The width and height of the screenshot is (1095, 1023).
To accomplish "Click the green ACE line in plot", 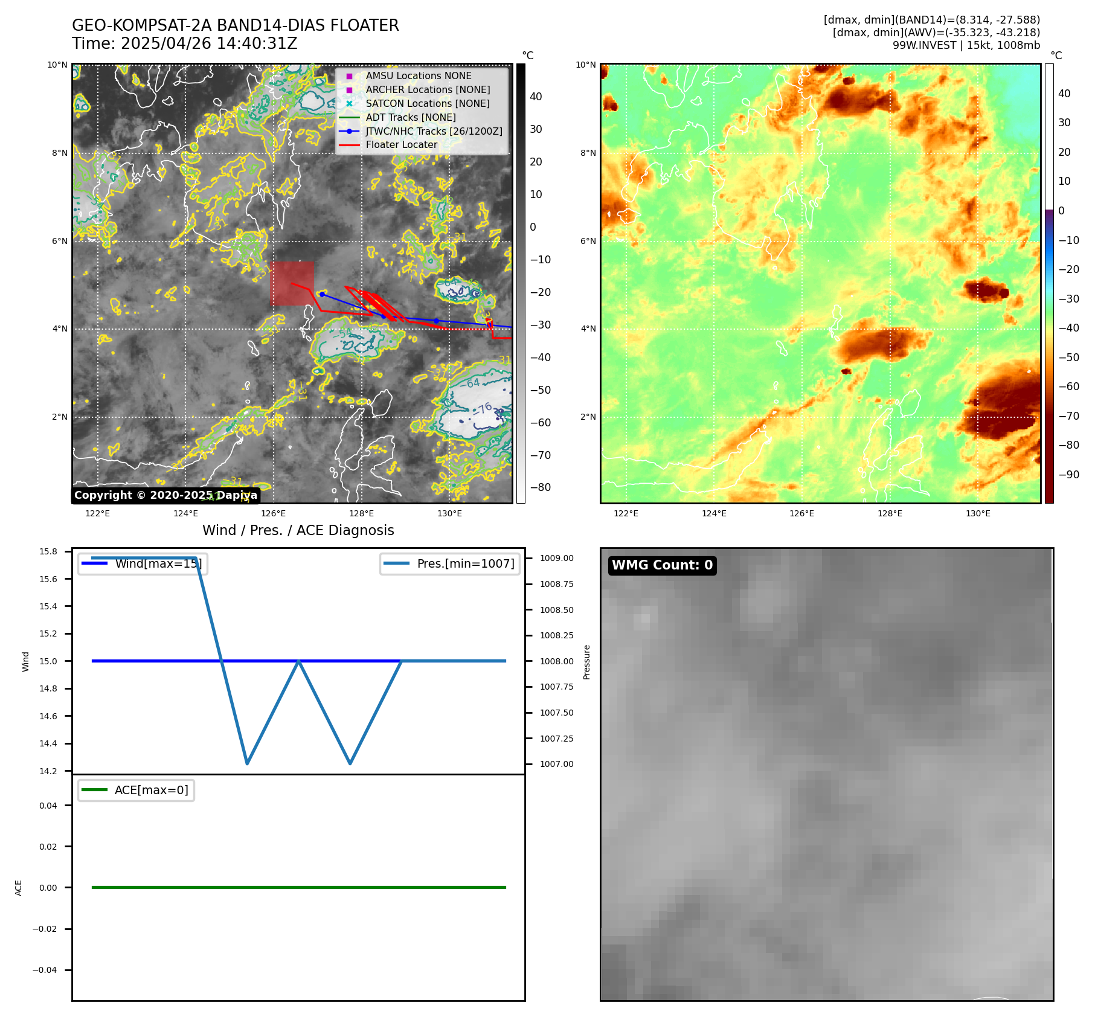I will [298, 887].
